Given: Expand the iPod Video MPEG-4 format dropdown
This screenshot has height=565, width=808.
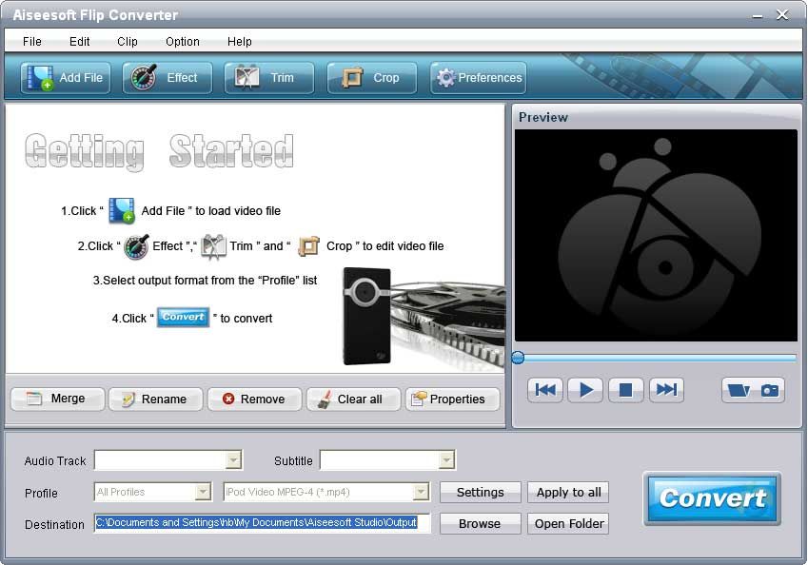Looking at the screenshot, I should (x=421, y=492).
